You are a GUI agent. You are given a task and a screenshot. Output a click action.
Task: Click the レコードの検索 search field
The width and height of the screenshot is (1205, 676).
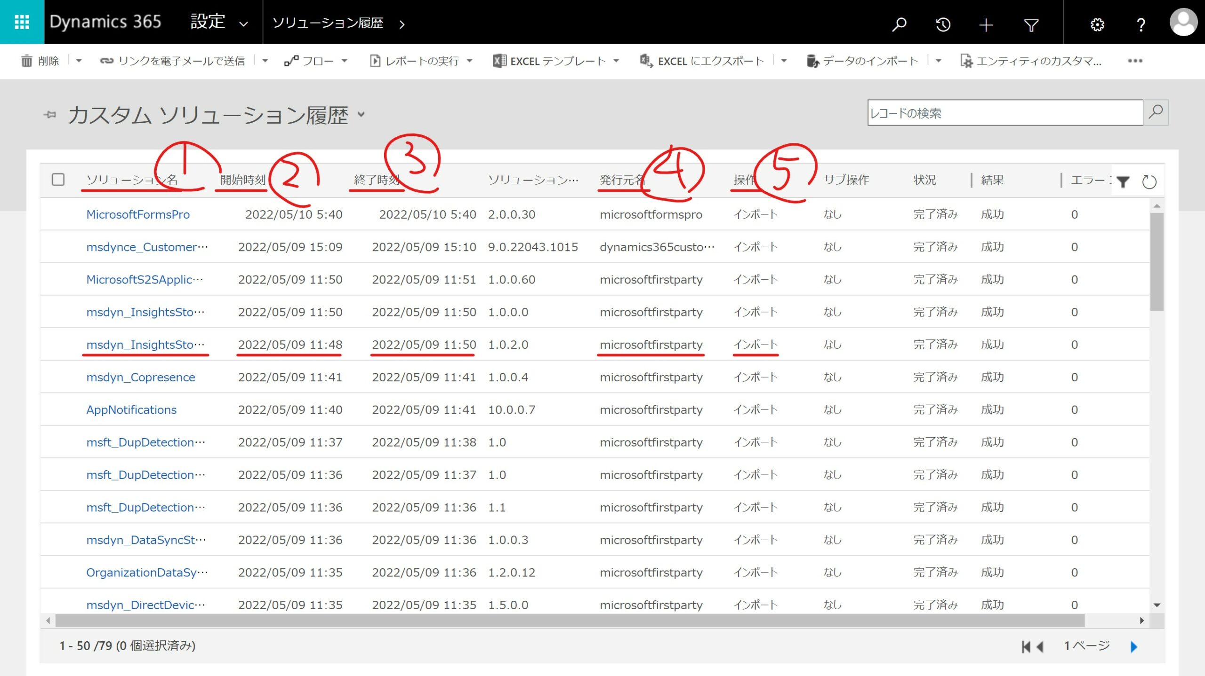1005,113
